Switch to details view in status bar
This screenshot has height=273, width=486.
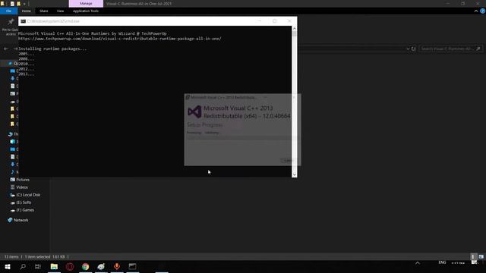[x=473, y=256]
